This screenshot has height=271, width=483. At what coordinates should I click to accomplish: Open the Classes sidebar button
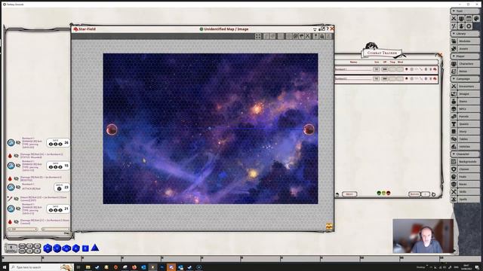(465, 169)
